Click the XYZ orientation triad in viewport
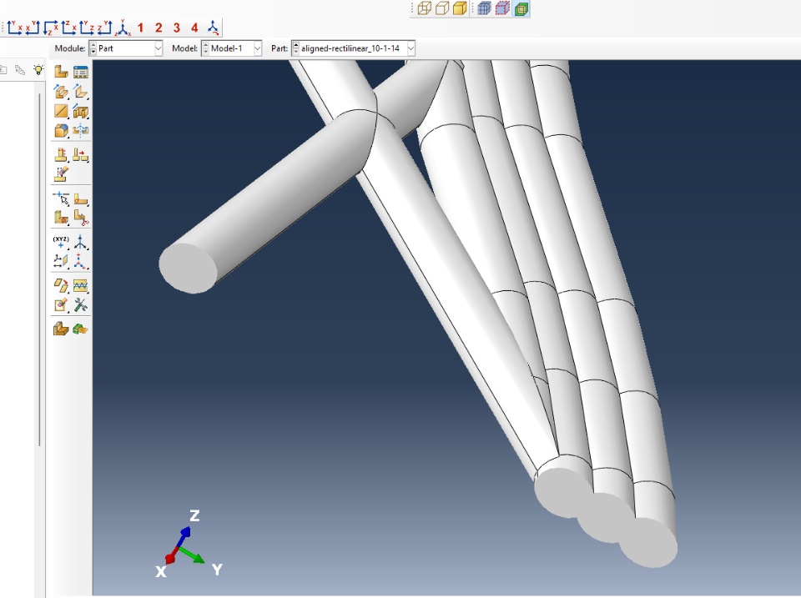This screenshot has height=598, width=801. click(188, 545)
